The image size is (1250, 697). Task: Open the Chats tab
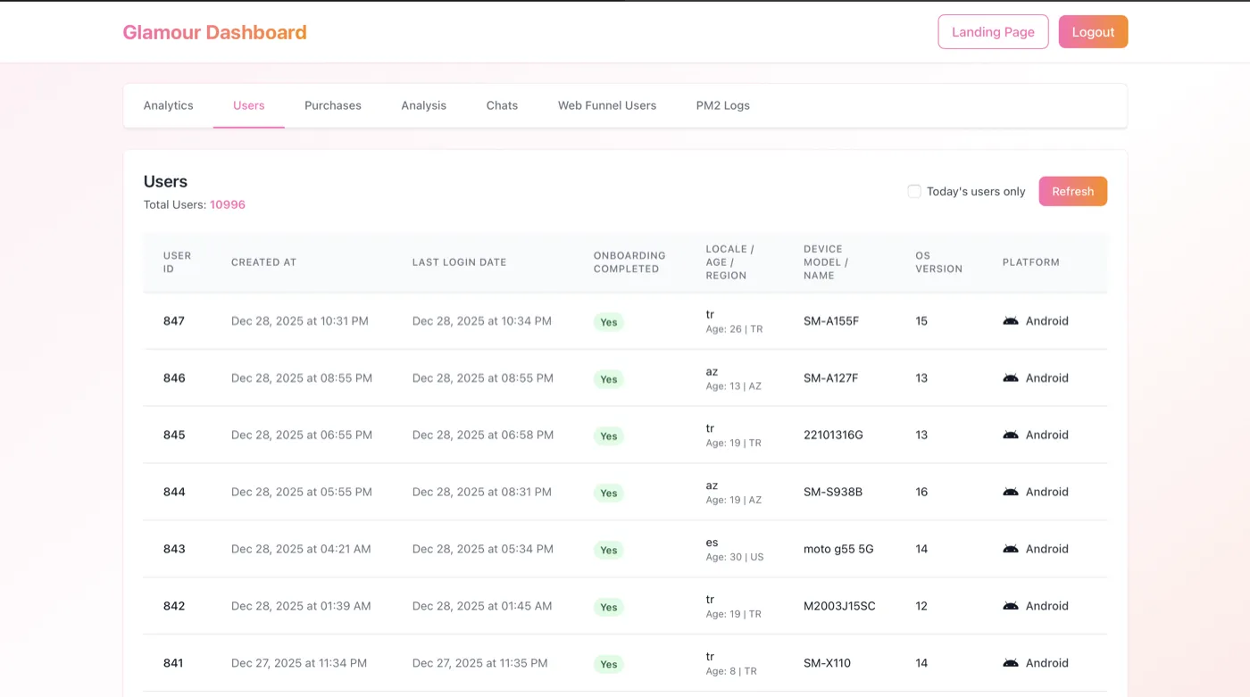[x=502, y=105]
